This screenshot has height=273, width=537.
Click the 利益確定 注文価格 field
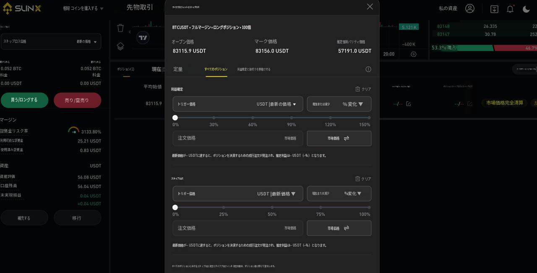pos(238,138)
